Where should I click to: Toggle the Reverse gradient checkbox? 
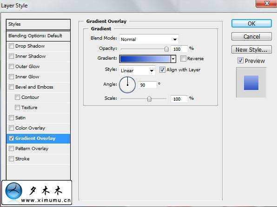pos(183,58)
